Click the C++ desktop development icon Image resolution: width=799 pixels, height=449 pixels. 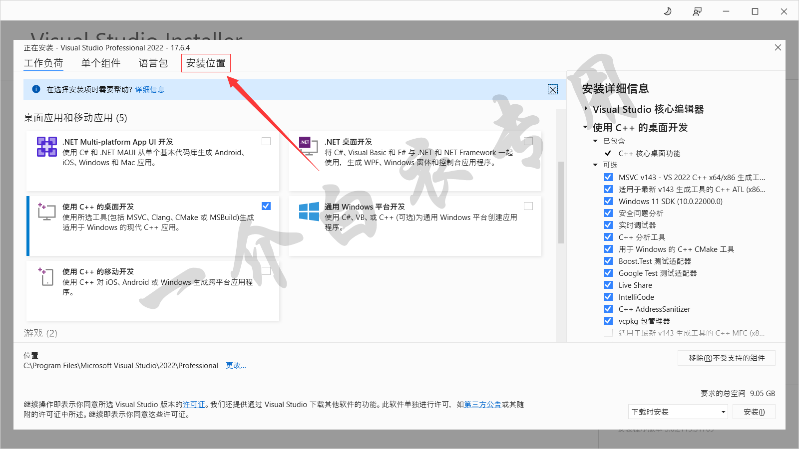(46, 211)
